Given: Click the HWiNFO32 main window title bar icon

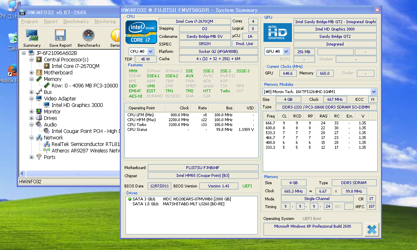Looking at the screenshot, I should point(23,12).
